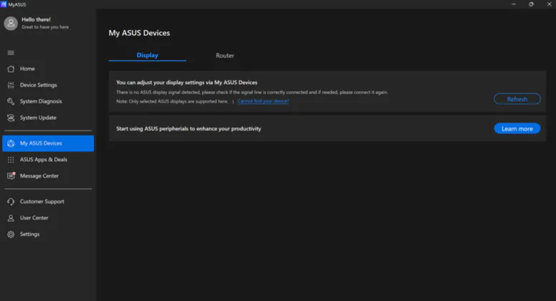Switch to the Router tab
This screenshot has height=301, width=556.
225,56
